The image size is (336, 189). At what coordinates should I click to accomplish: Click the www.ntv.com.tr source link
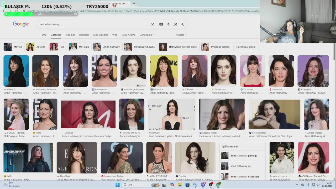tap(280, 176)
